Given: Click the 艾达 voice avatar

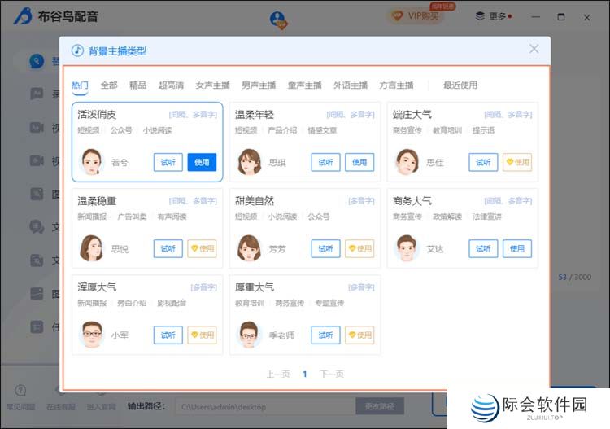Looking at the screenshot, I should pos(407,248).
